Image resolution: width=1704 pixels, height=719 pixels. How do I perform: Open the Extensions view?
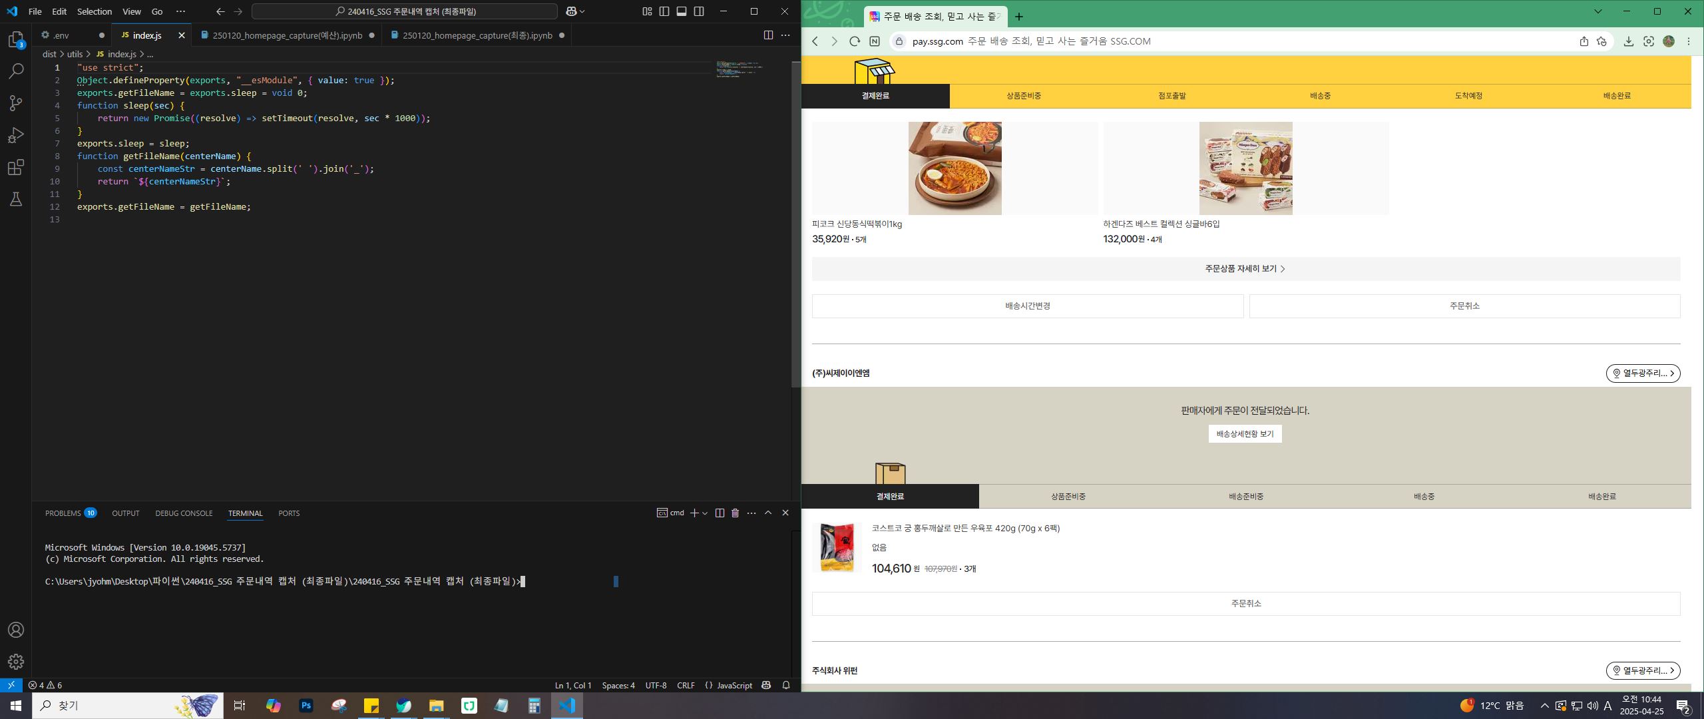point(16,167)
